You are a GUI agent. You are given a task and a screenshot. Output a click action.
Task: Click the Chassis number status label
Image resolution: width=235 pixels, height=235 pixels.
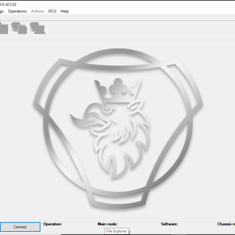tap(226, 224)
